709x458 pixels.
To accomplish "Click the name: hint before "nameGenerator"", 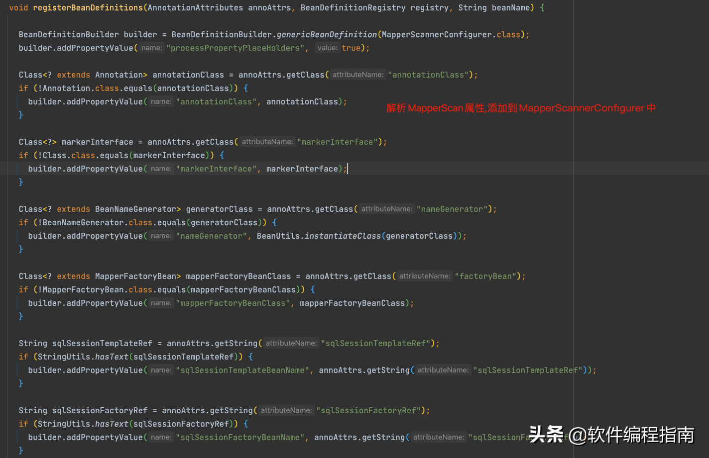I will tap(161, 236).
